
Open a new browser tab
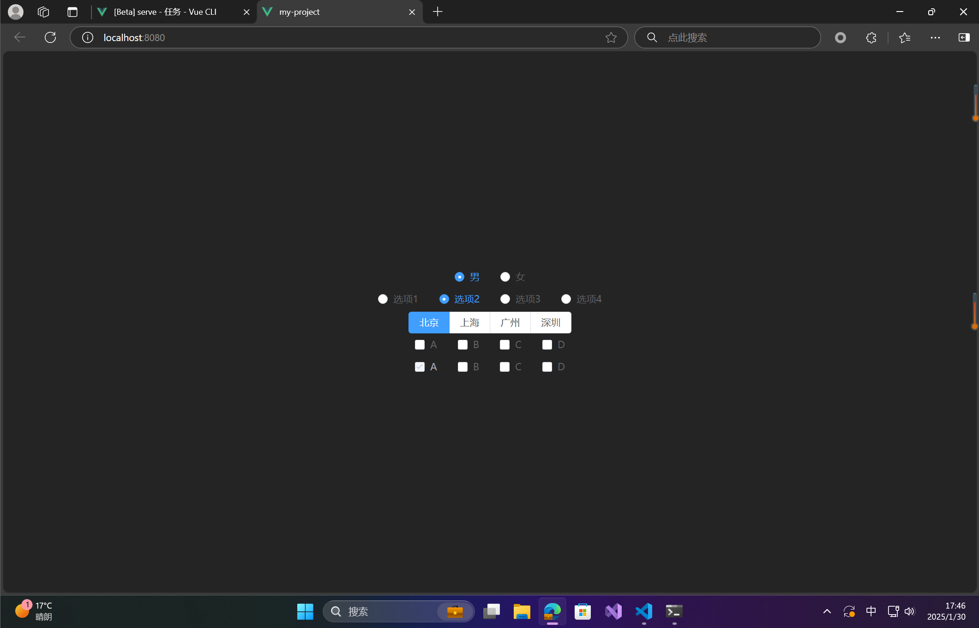[x=438, y=12]
